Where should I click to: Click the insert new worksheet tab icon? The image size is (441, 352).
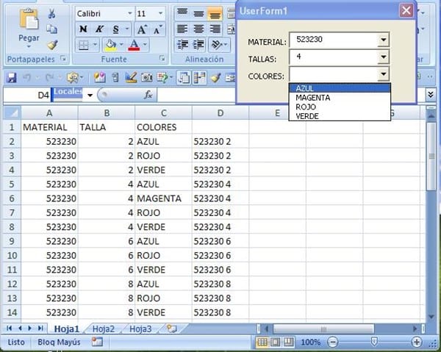171,328
